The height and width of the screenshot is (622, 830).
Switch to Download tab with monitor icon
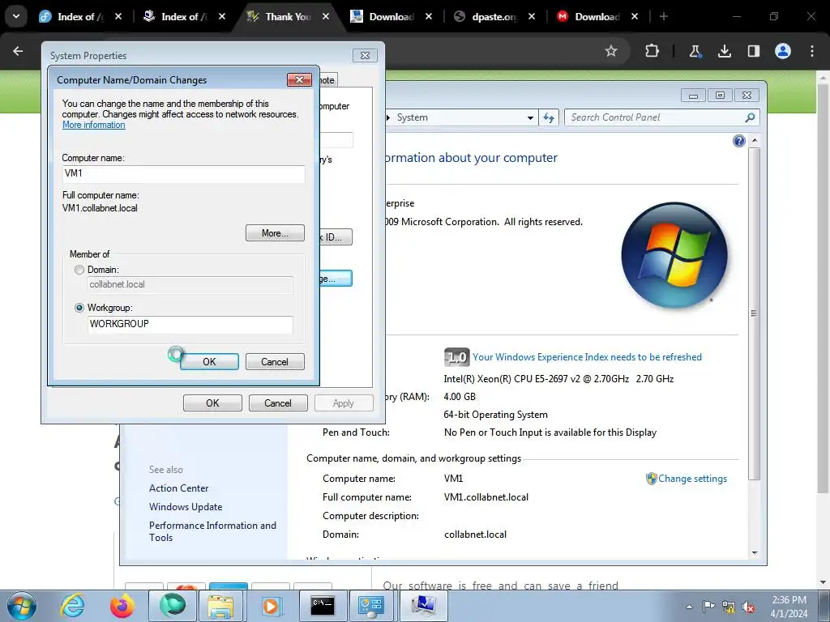391,16
